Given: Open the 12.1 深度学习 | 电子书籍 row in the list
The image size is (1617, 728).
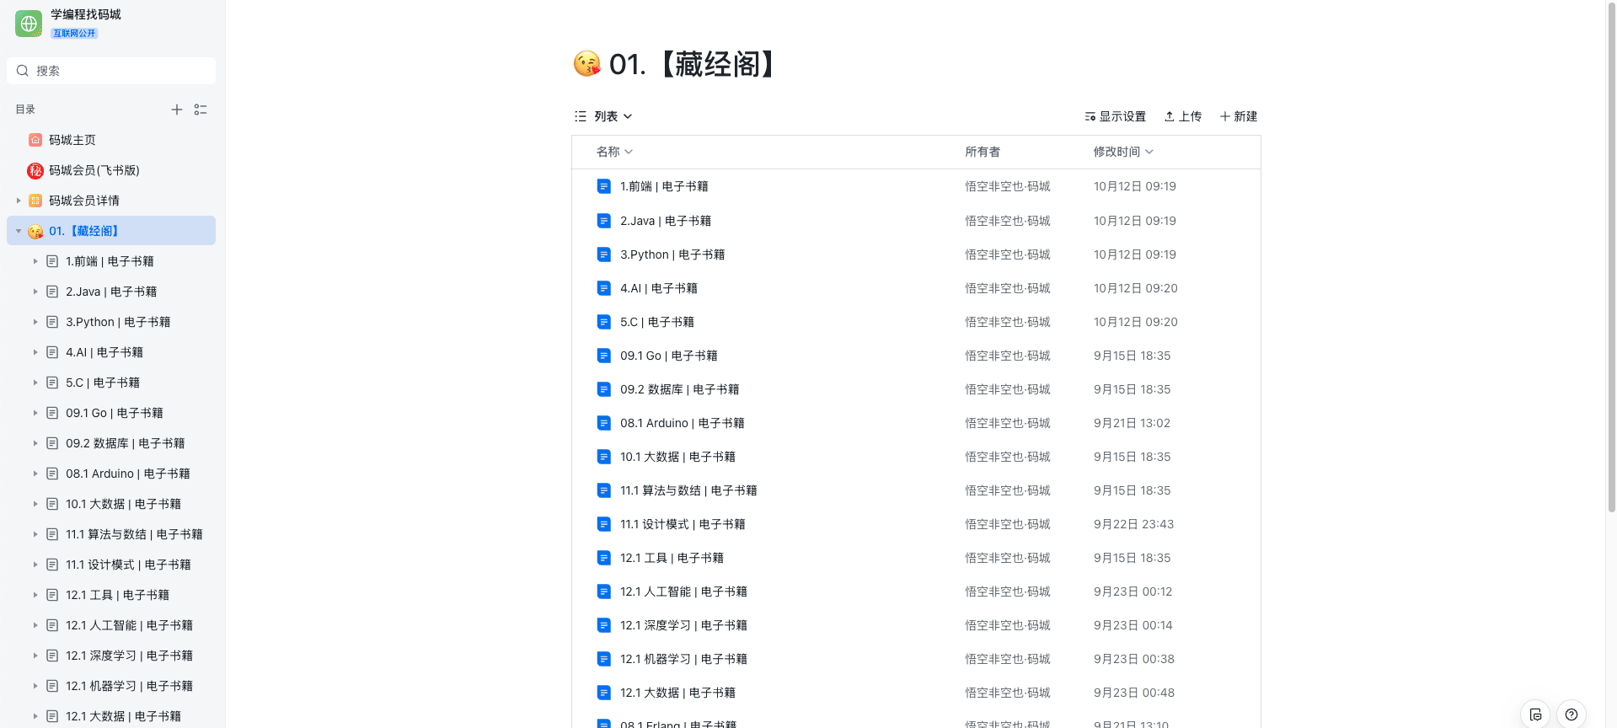Looking at the screenshot, I should pos(916,625).
